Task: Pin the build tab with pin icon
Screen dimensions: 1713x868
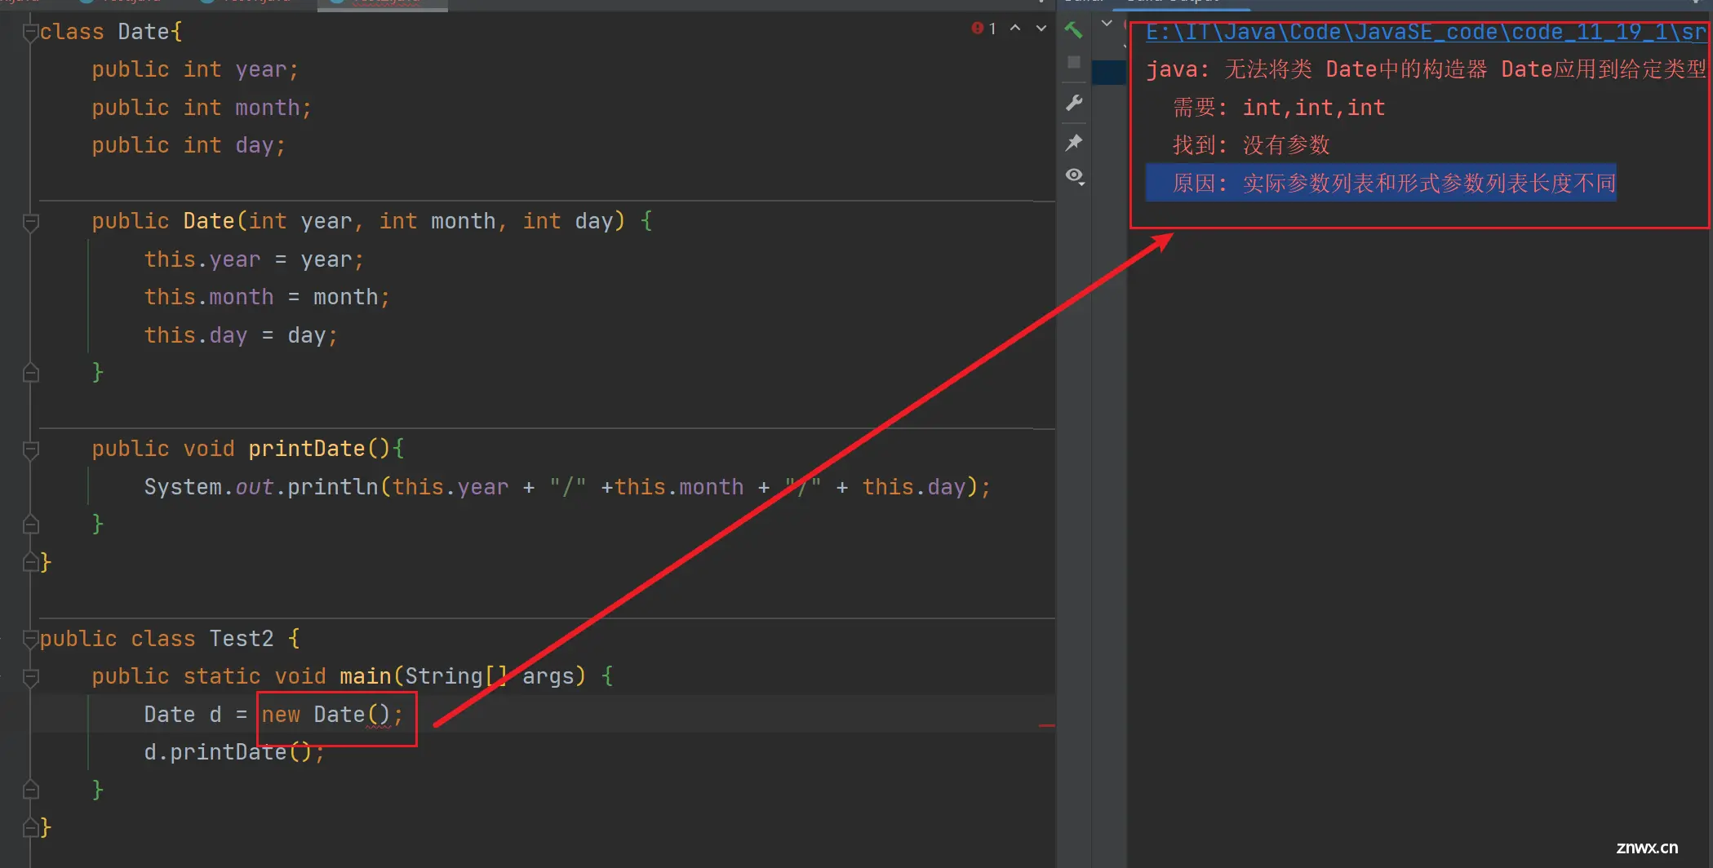Action: coord(1074,143)
